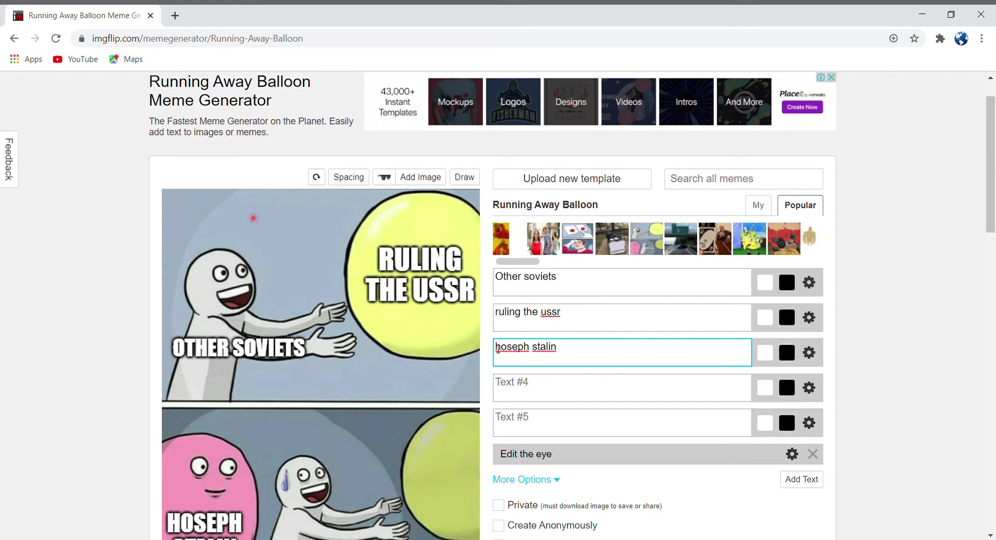Click Upload new template button
This screenshot has width=996, height=540.
[x=572, y=179]
